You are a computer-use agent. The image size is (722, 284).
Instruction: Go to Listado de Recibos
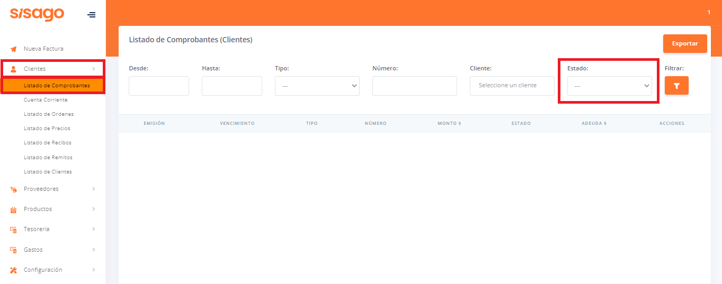(x=48, y=143)
